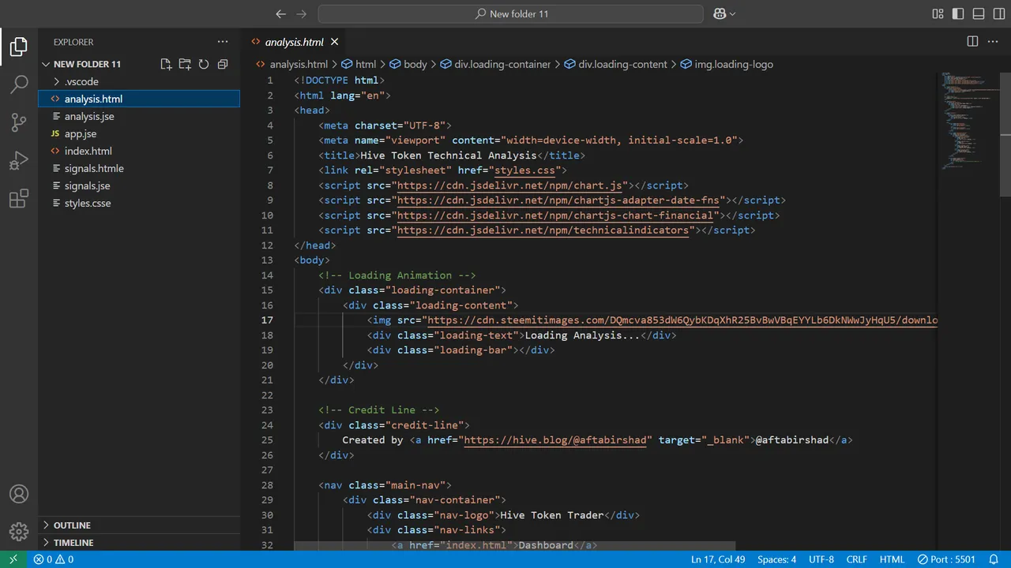Click the body breadcrumb item
Viewport: 1011px width, 568px height.
(x=415, y=64)
